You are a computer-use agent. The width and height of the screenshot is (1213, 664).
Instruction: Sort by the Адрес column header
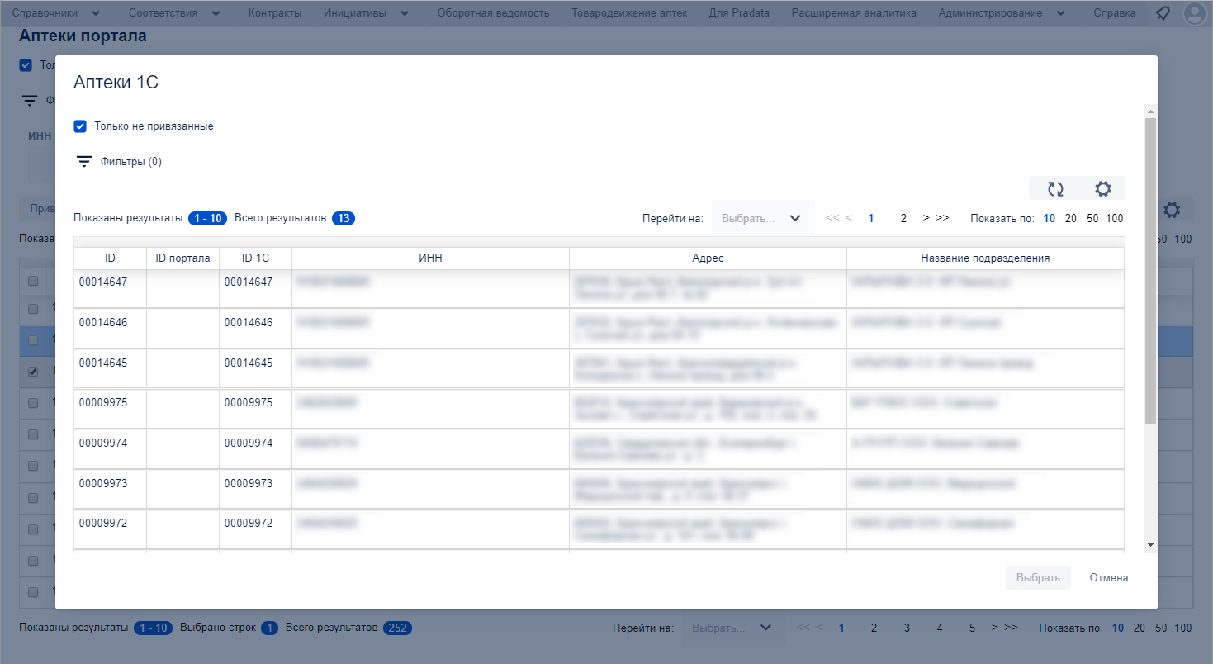708,258
